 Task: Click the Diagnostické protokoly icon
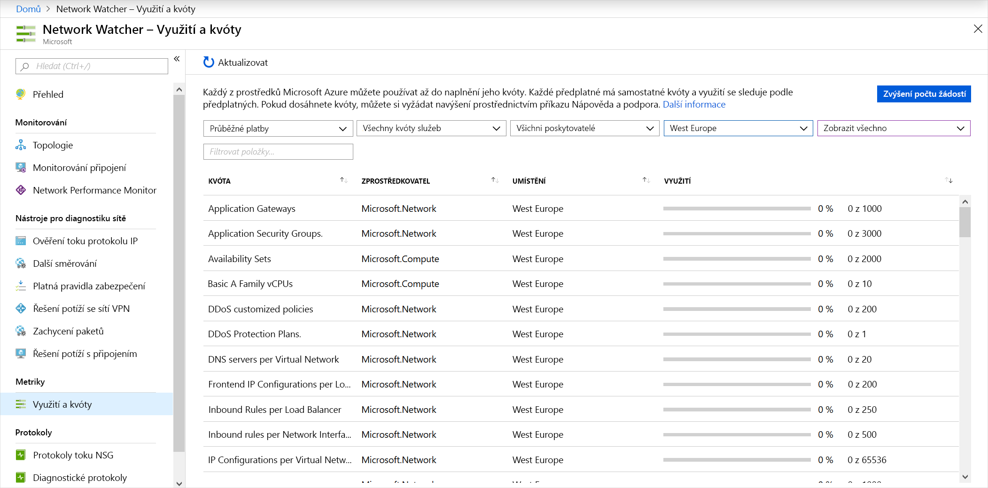(x=21, y=478)
